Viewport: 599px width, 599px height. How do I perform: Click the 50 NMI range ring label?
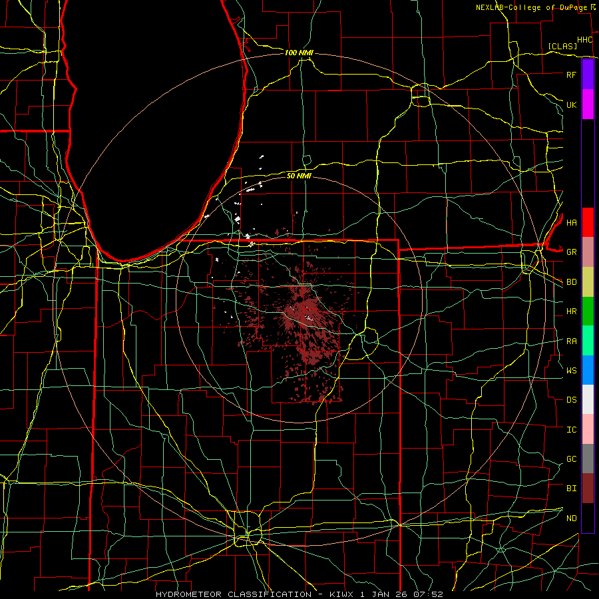[x=299, y=176]
